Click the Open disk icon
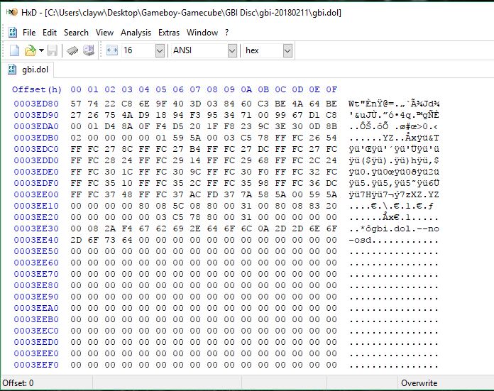The image size is (494, 391). pos(89,50)
